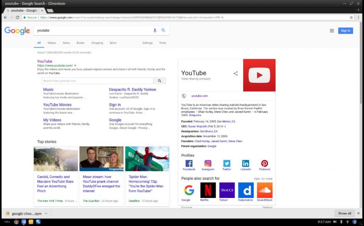Screen dimensions: 364x226
Task: Click the blue search magnifier icon
Action: [164, 30]
